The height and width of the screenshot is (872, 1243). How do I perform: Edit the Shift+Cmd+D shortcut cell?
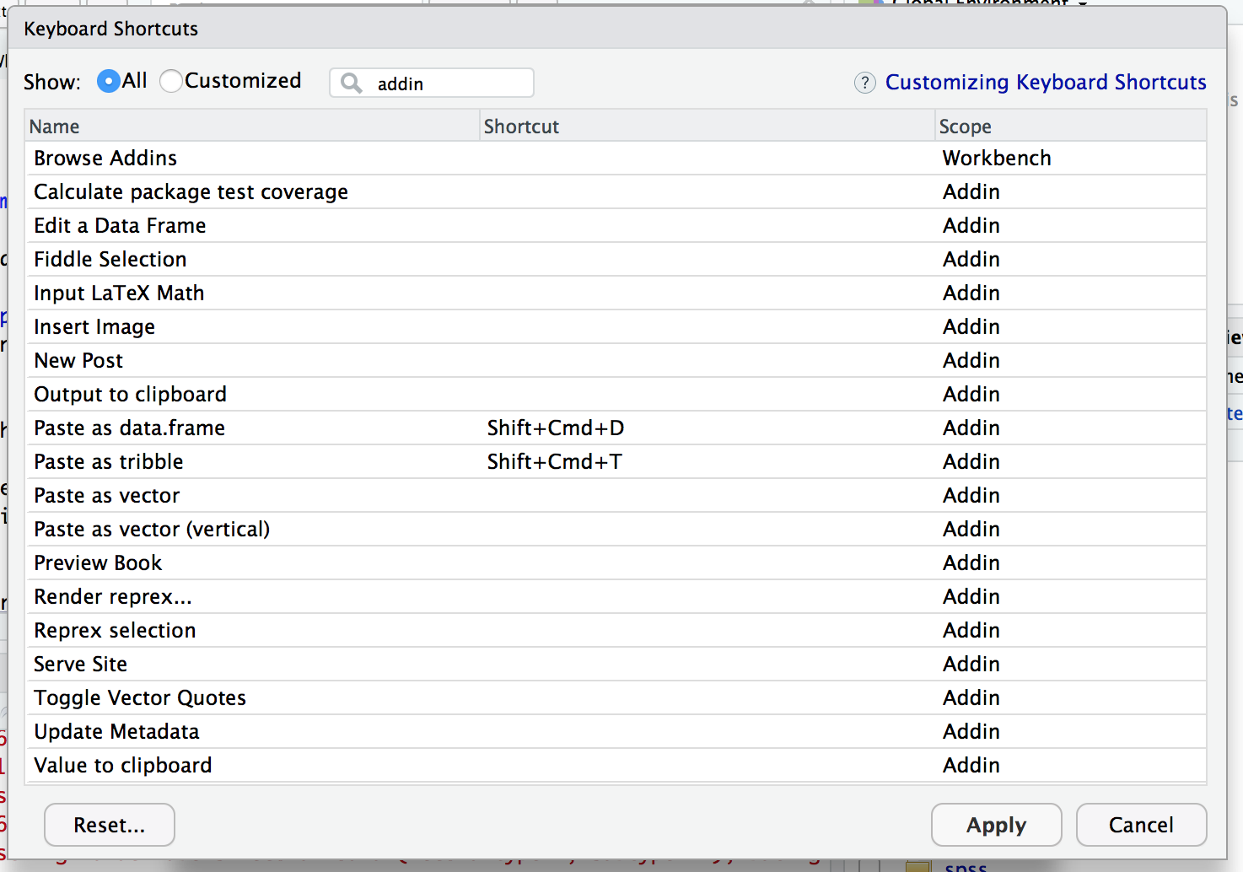[x=556, y=428]
